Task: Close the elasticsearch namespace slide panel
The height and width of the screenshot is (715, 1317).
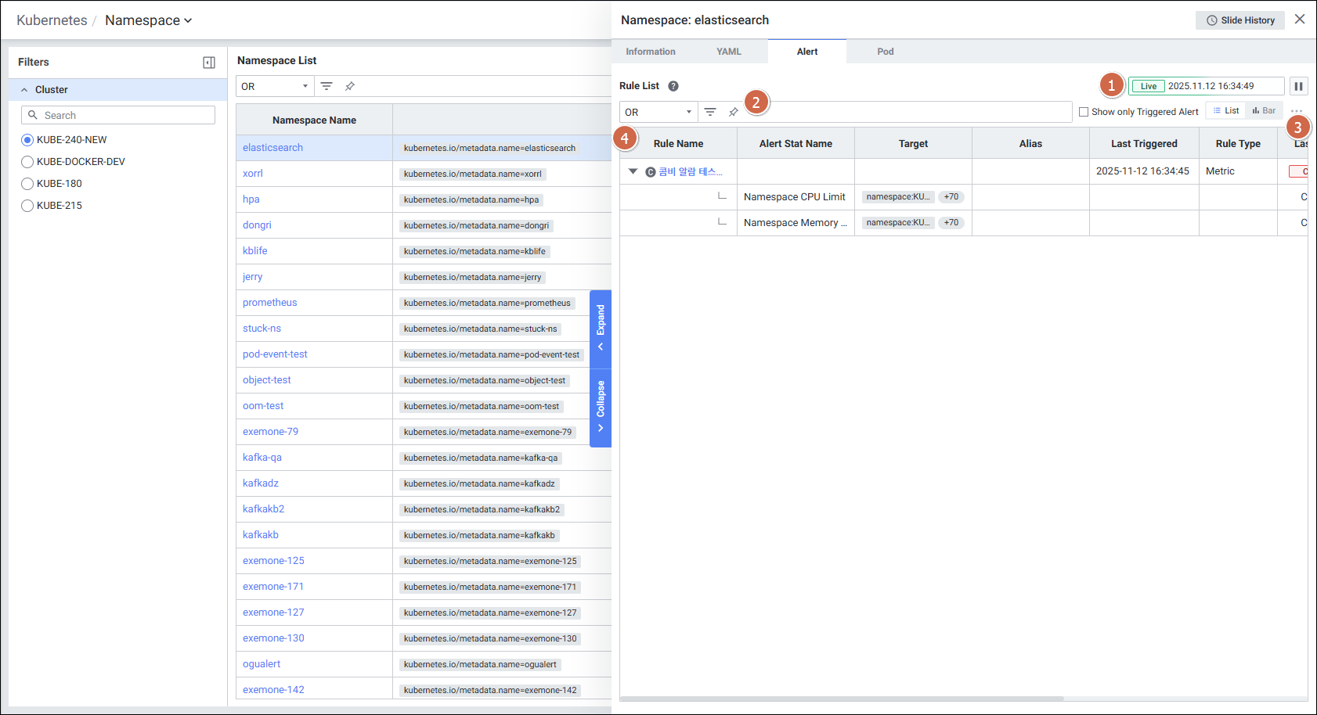Action: [1300, 20]
